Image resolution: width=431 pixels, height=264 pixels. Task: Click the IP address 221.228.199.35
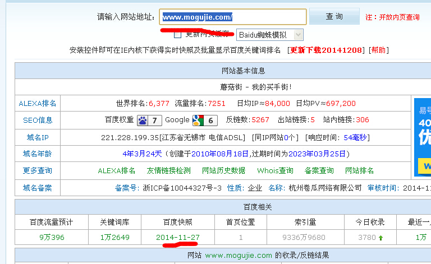point(130,137)
